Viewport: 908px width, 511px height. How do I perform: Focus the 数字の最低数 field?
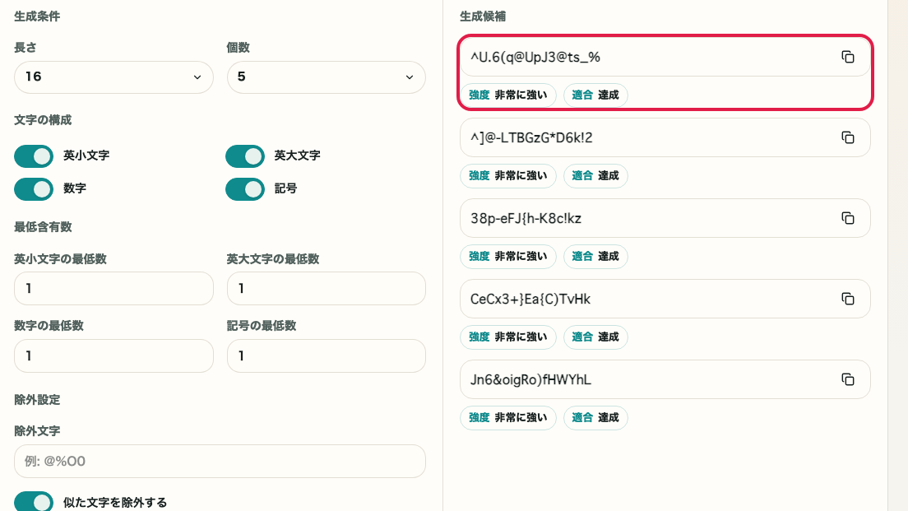(x=113, y=355)
